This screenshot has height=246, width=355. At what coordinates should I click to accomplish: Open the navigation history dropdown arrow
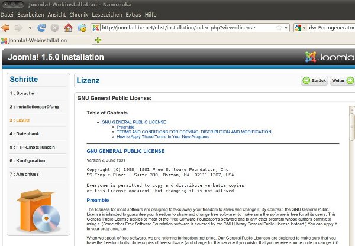30,28
